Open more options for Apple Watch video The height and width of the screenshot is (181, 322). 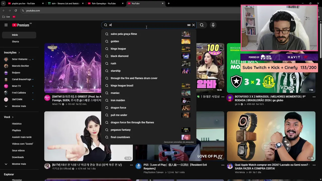click(x=314, y=165)
